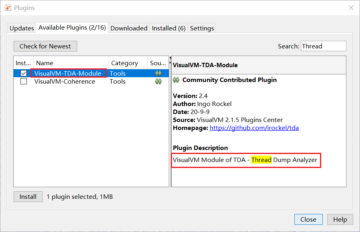Check the VisualVM-Coherence install checkbox

[24, 81]
